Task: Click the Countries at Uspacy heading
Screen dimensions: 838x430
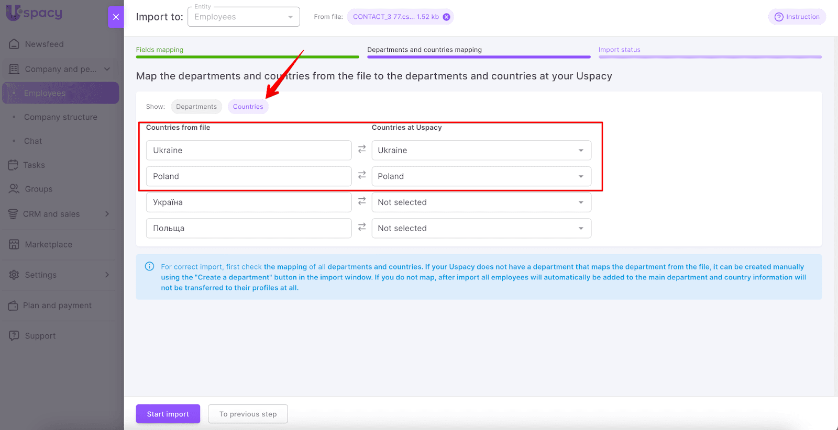Action: [x=407, y=128]
